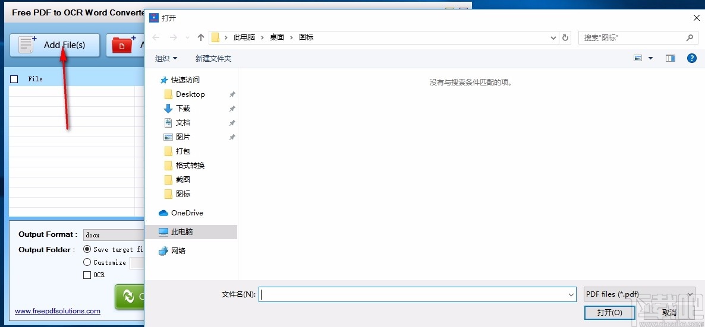Click the change view icon
This screenshot has height=327, width=705.
coord(638,58)
